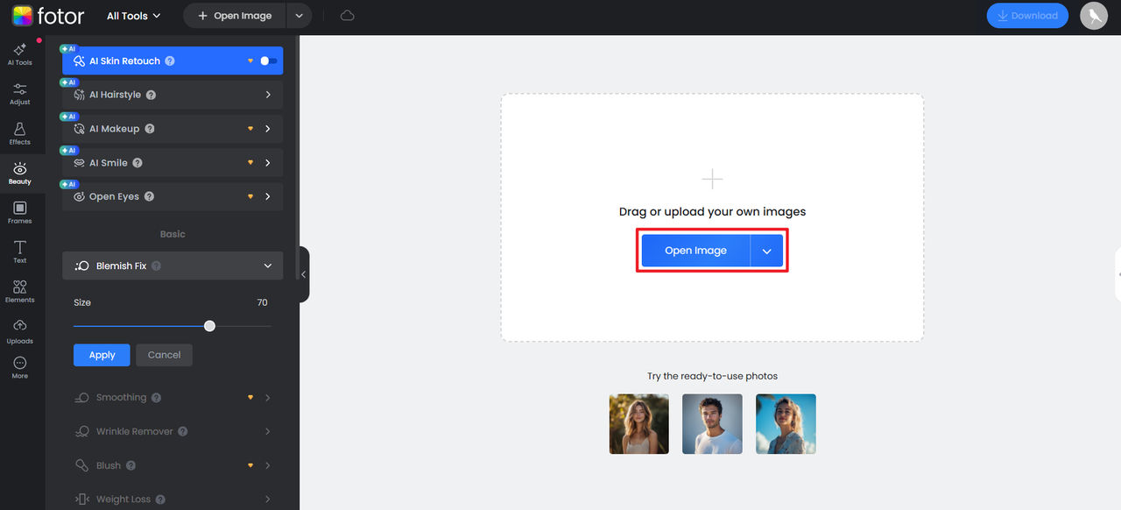
Task: Collapse the left tool panel handle
Action: pos(304,274)
